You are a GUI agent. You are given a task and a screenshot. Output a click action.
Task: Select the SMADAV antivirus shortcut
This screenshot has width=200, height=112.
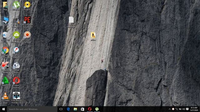[5, 82]
